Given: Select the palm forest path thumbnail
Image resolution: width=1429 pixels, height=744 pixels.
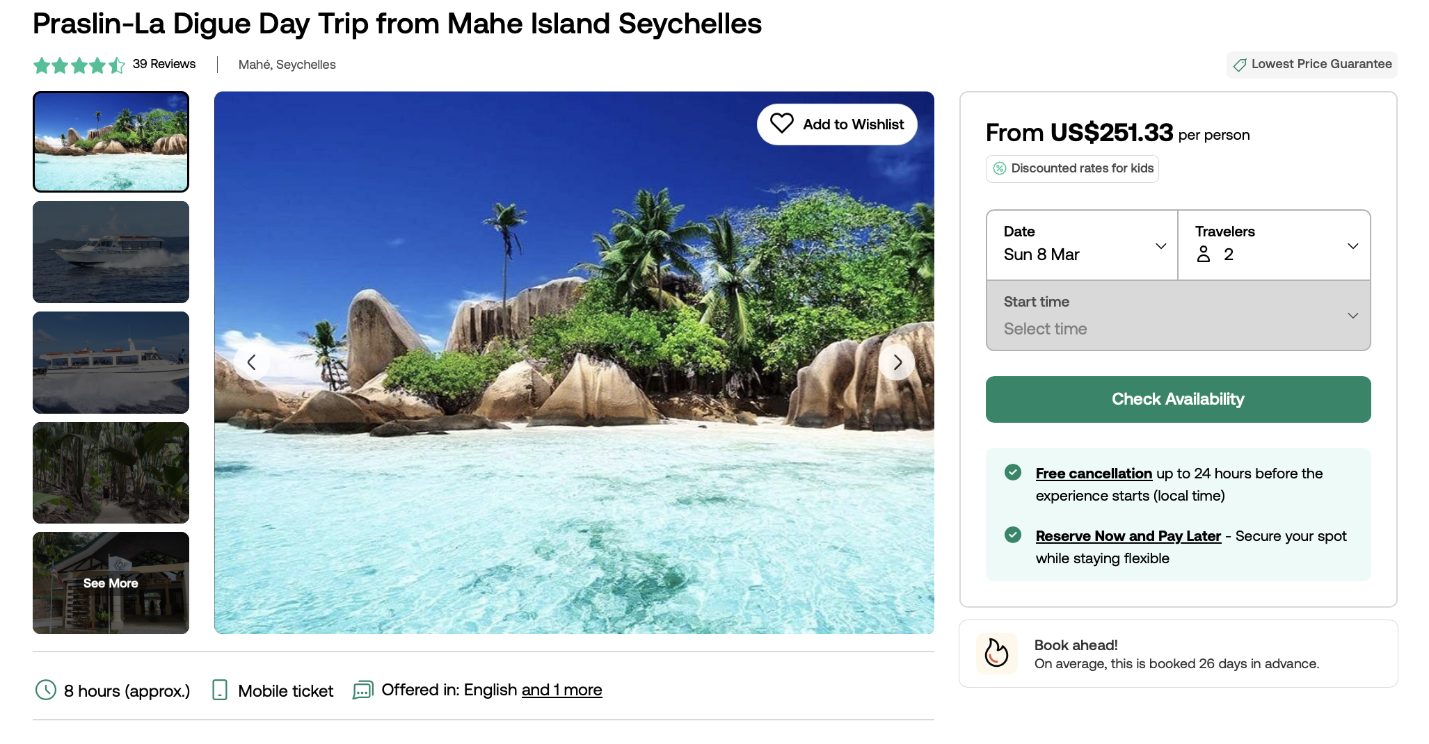Looking at the screenshot, I should click(111, 473).
